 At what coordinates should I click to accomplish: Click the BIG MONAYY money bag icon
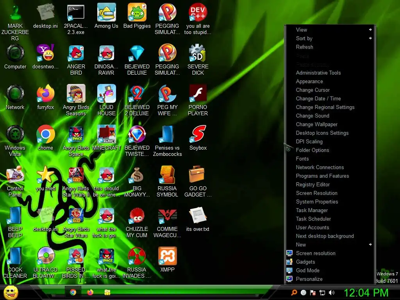[137, 181]
